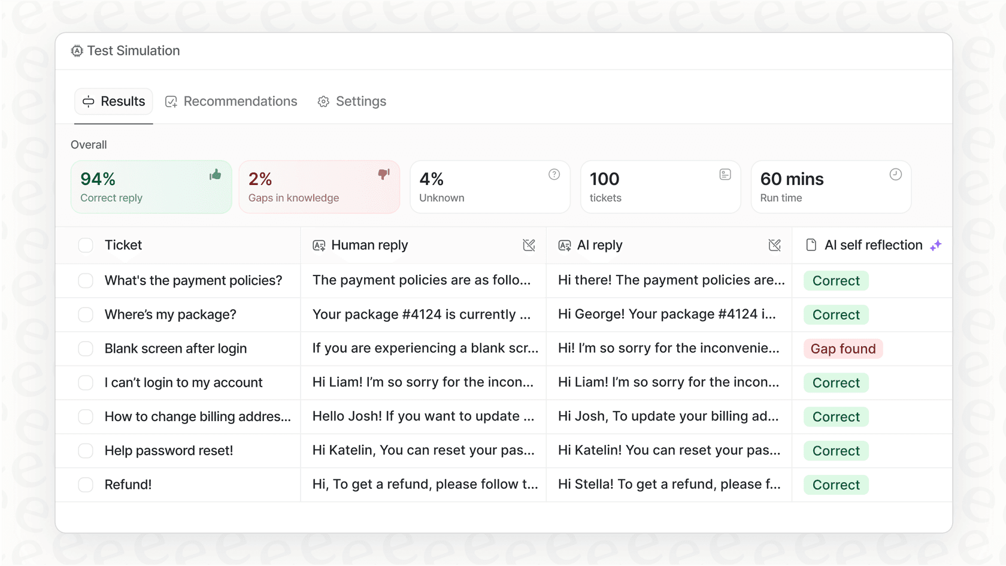The height and width of the screenshot is (566, 1006).
Task: Check the Blank screen after login row checkbox
Action: click(86, 349)
